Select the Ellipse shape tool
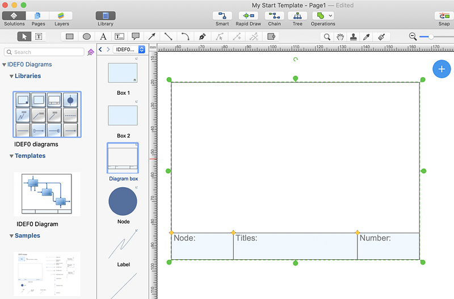Viewport: 454px width, 299px height. point(87,36)
